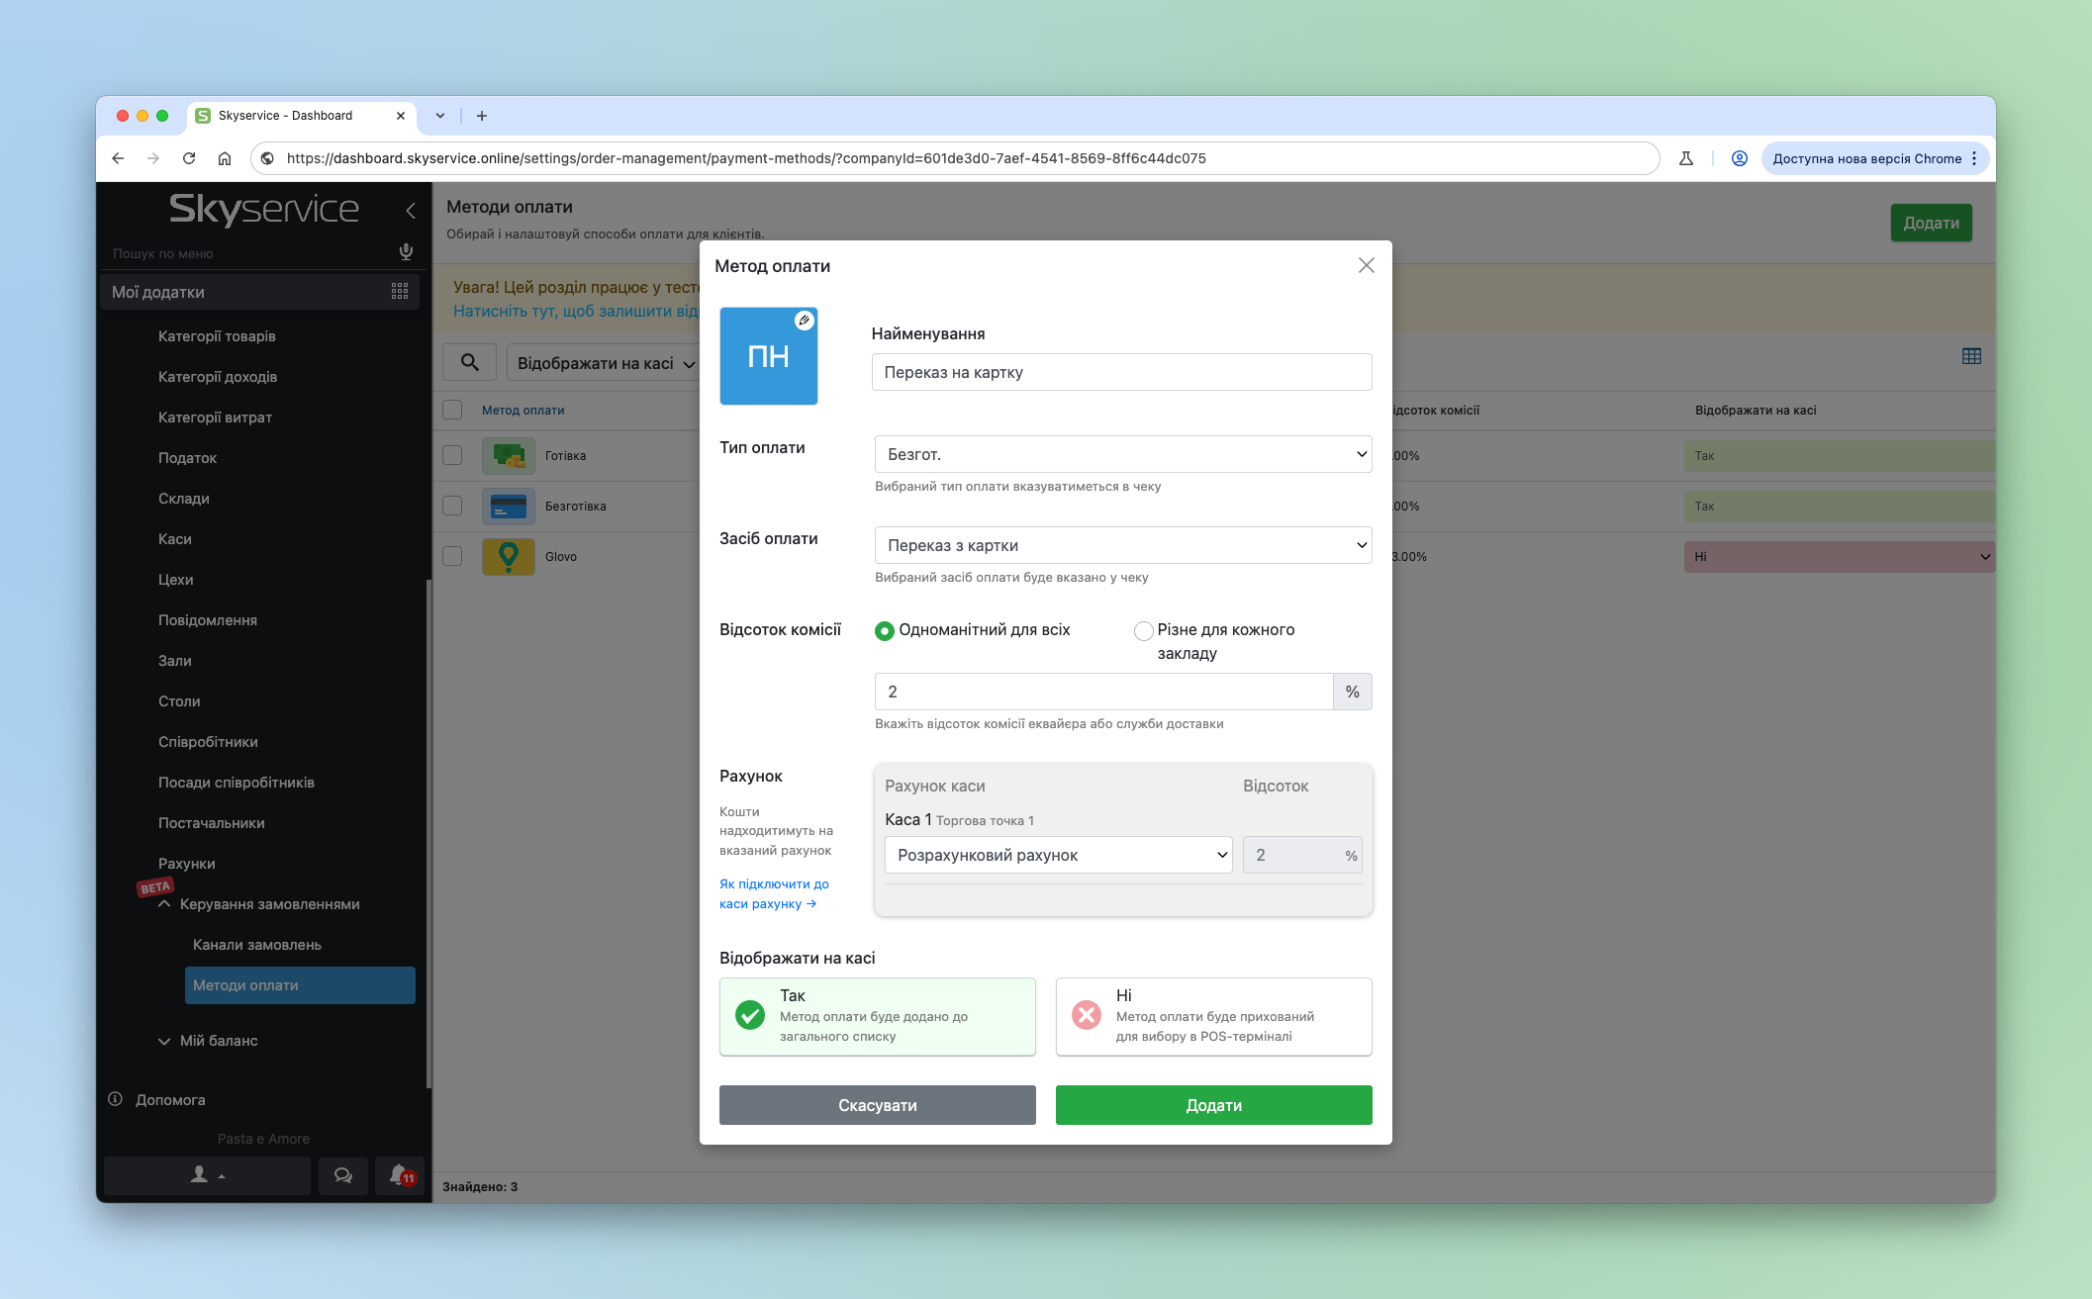Click the search magnifier above payment table
The image size is (2092, 1299).
tap(470, 362)
